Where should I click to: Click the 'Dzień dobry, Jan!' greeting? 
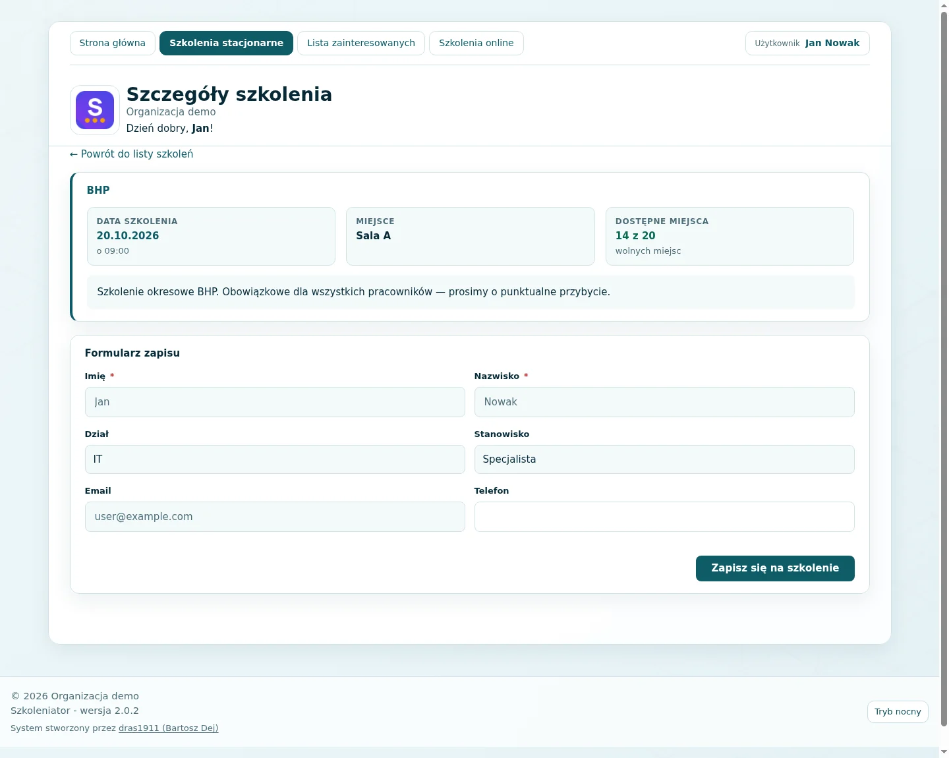point(169,128)
